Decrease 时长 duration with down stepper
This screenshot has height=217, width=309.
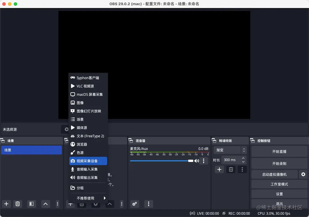tap(243, 162)
